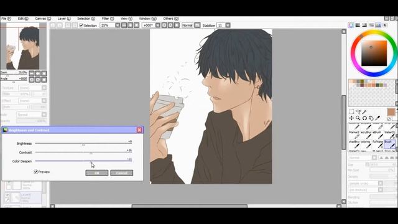
Task: Open the File menu
Action: point(6,19)
